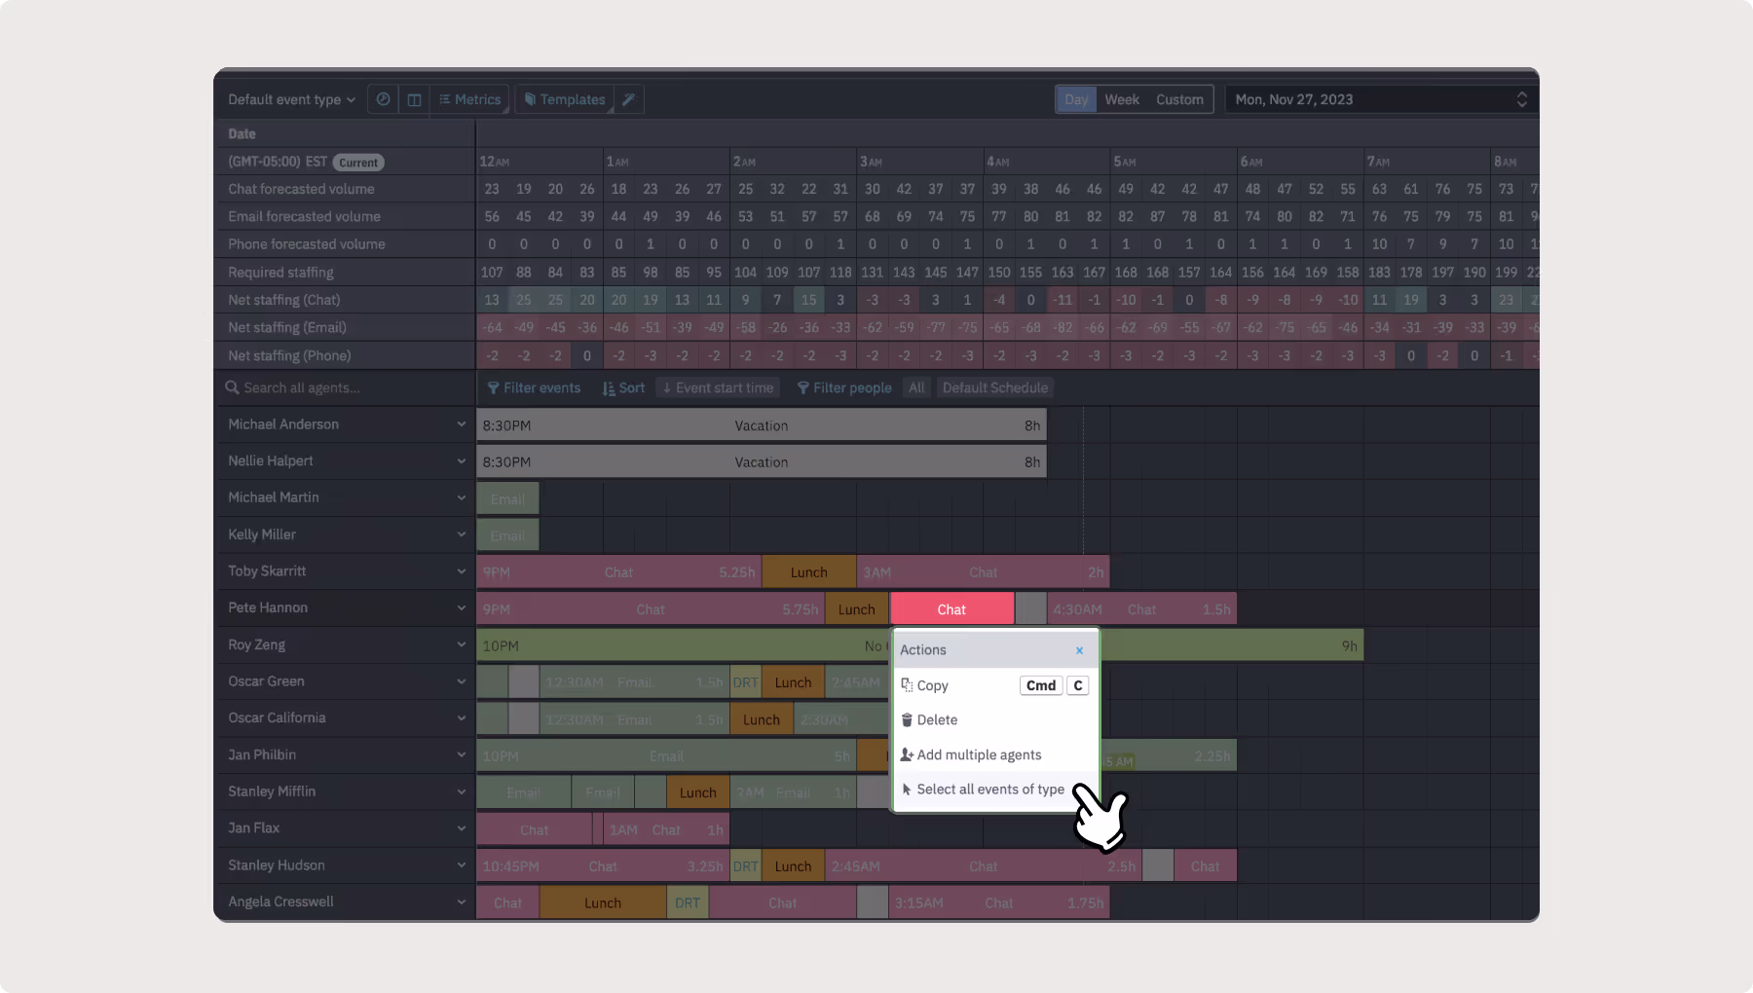Open the Templates menu

pos(565,99)
